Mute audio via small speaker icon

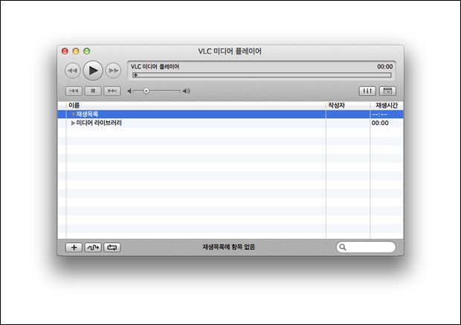point(129,91)
